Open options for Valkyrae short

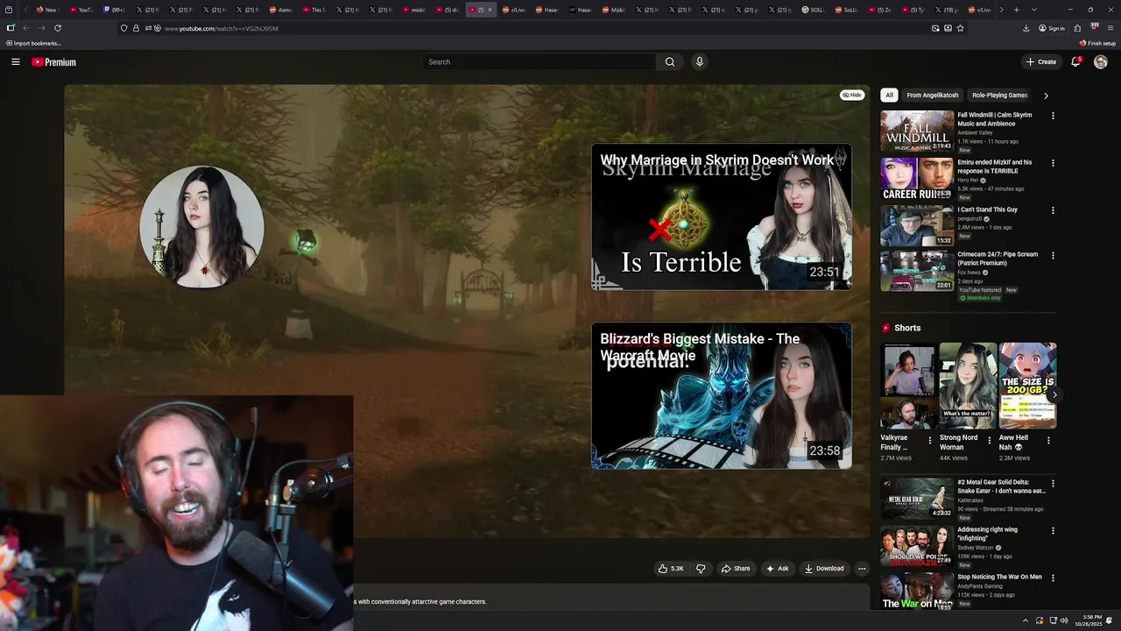coord(930,441)
